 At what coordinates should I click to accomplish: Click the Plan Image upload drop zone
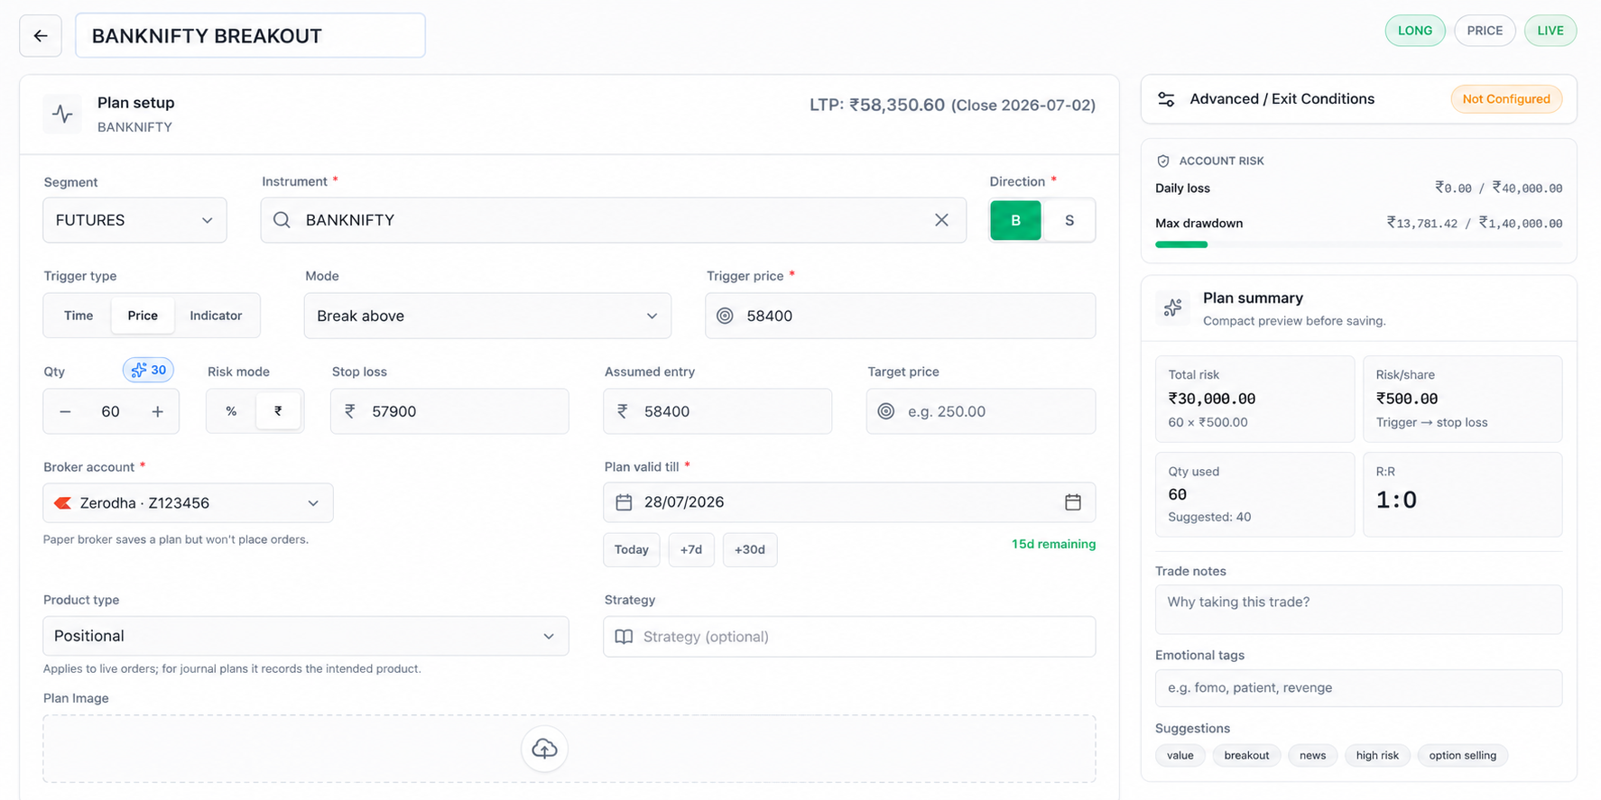coord(569,749)
